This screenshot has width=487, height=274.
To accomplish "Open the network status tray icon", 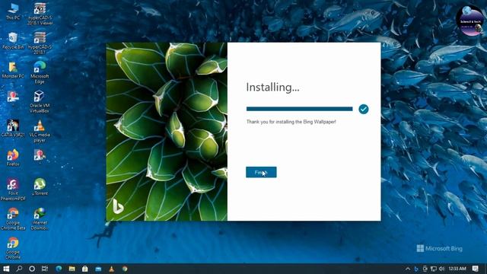I will click(433, 269).
